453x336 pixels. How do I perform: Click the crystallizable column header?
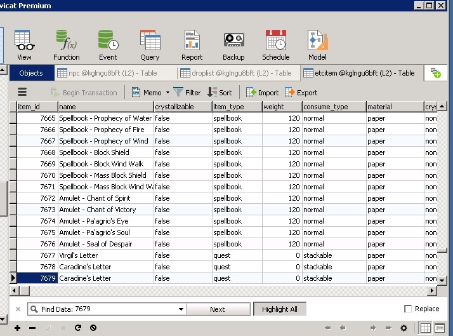coord(183,107)
